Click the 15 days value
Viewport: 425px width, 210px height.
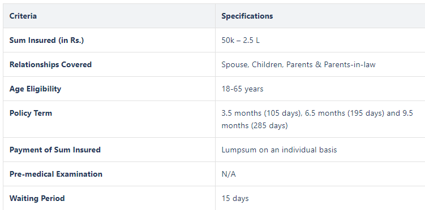click(235, 198)
